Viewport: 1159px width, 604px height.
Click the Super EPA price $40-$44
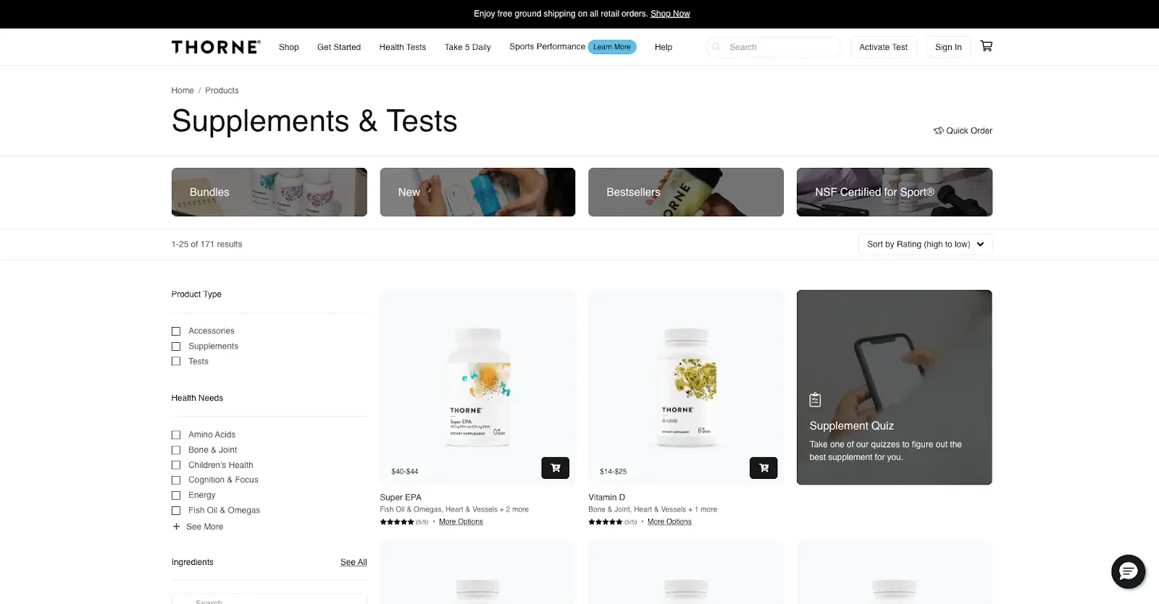coord(404,472)
